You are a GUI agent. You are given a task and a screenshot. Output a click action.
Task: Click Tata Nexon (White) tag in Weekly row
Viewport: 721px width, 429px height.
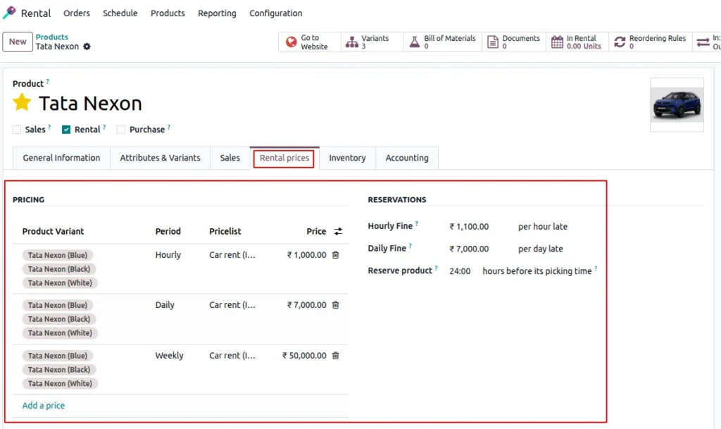click(x=60, y=383)
